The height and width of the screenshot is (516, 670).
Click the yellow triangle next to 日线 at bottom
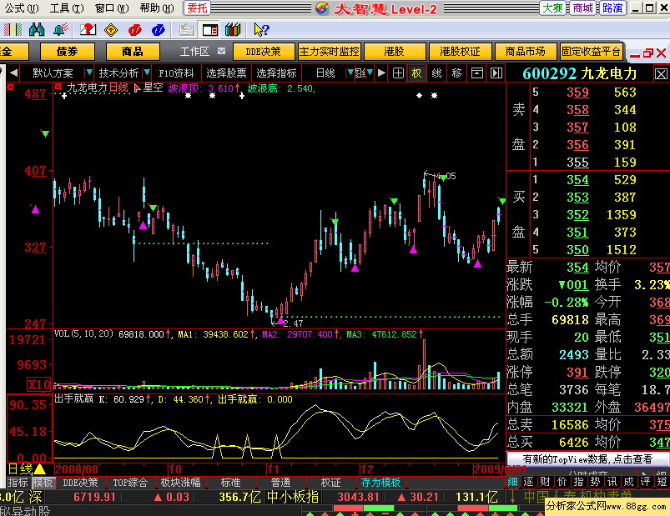40,469
